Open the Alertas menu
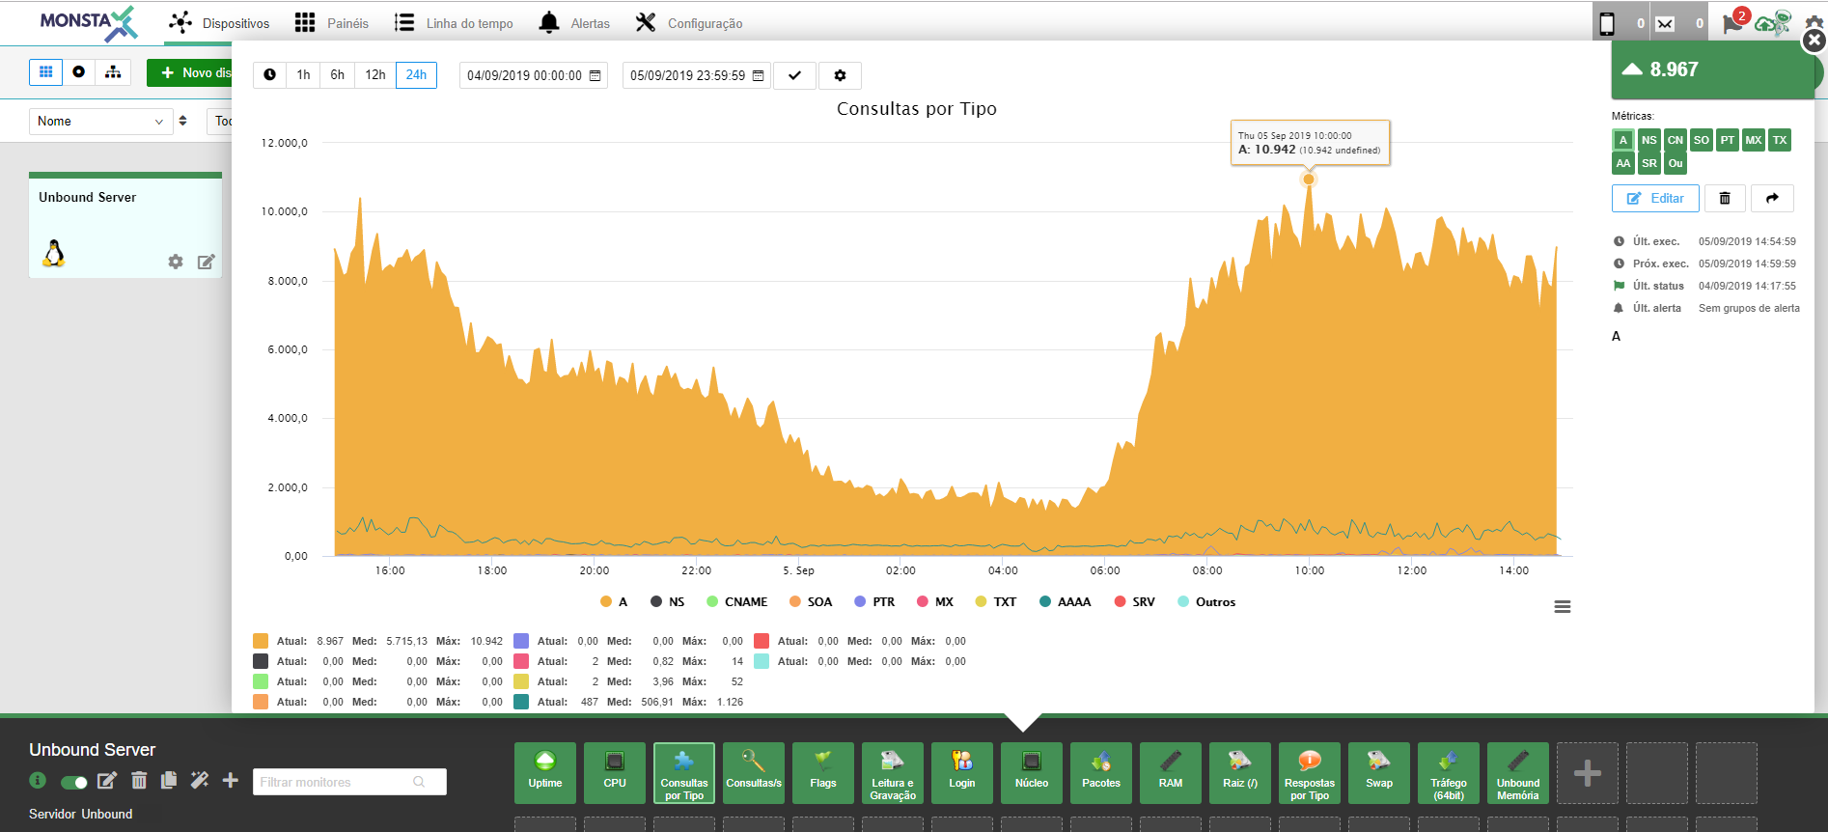The width and height of the screenshot is (1828, 832). point(574,23)
